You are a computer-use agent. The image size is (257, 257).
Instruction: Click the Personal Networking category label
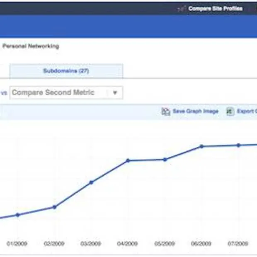31,46
